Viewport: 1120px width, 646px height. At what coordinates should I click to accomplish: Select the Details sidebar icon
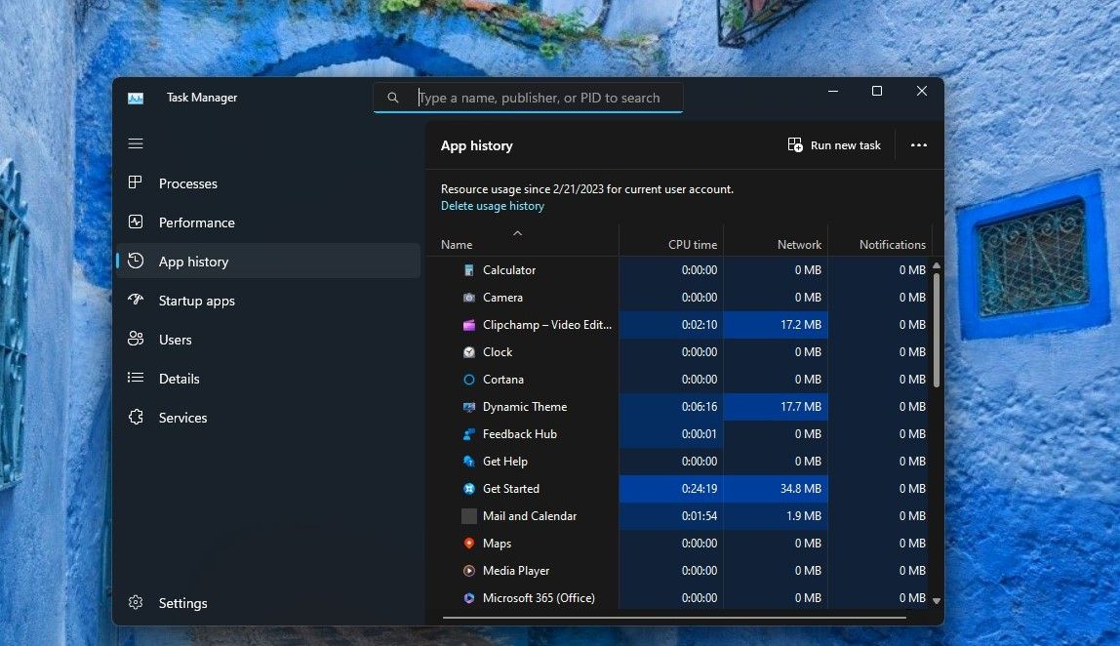(136, 379)
